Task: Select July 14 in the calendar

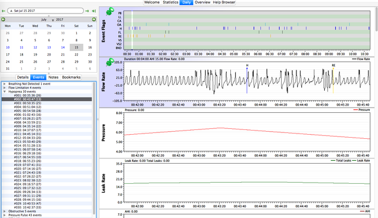Action: (63, 47)
